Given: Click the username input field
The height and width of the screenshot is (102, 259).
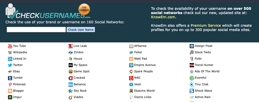Looking at the screenshot, I should pos(36,30).
